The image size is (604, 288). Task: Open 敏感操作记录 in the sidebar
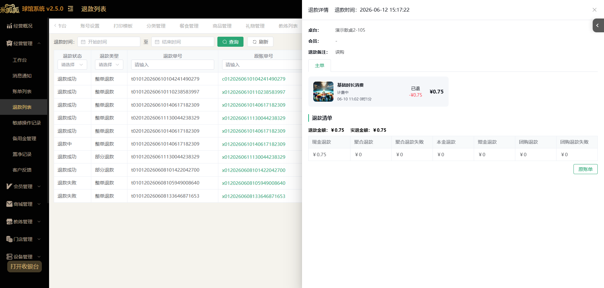click(27, 123)
